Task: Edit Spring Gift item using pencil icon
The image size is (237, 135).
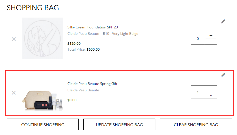Action: coord(223,75)
